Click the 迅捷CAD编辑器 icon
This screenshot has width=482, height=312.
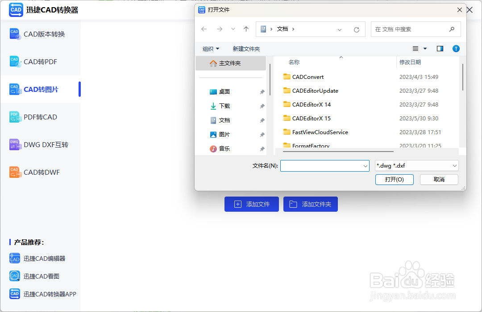pyautogui.click(x=15, y=259)
